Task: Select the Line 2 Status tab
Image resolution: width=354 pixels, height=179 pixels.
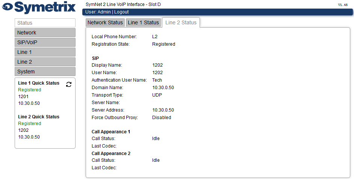Action: pos(181,22)
